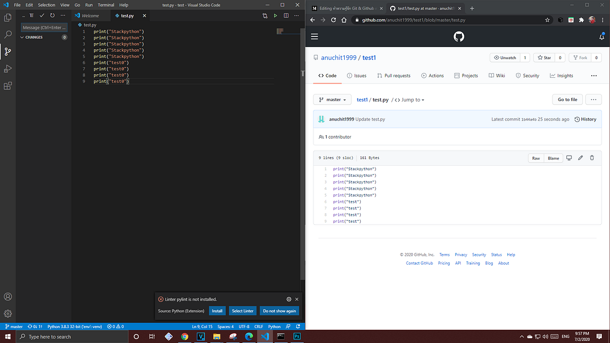This screenshot has width=610, height=343.
Task: Toggle Unwatch for the test1 repository
Action: click(506, 57)
